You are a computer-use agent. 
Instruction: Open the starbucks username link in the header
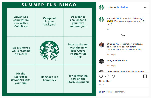(x=111, y=7)
